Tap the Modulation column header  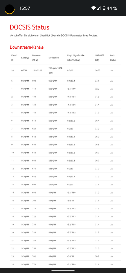pyautogui.click(x=54, y=58)
